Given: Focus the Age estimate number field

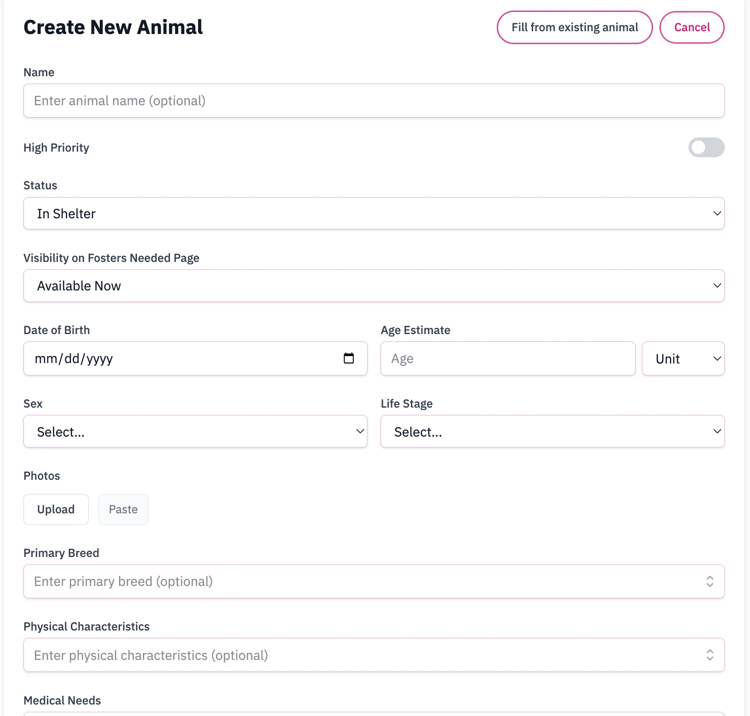Looking at the screenshot, I should pyautogui.click(x=508, y=358).
